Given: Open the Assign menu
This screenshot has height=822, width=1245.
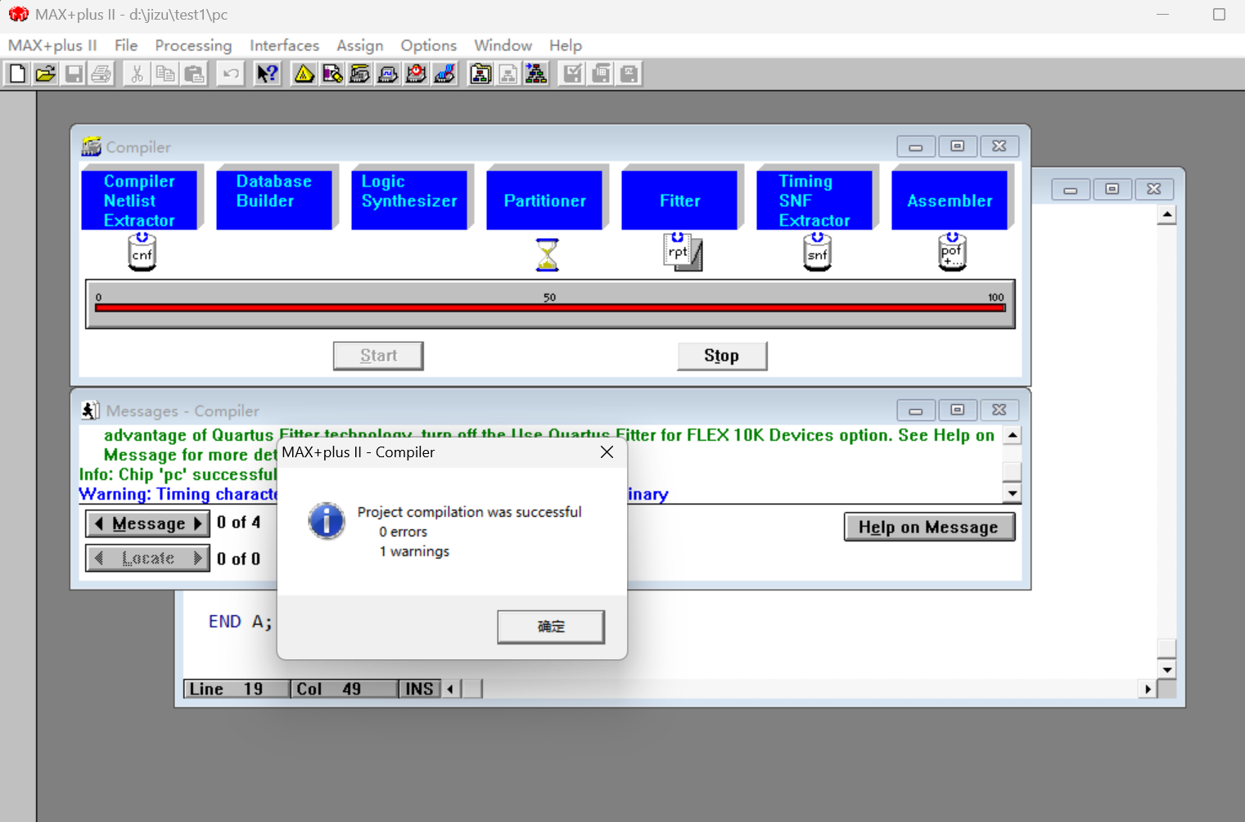Looking at the screenshot, I should (x=360, y=46).
